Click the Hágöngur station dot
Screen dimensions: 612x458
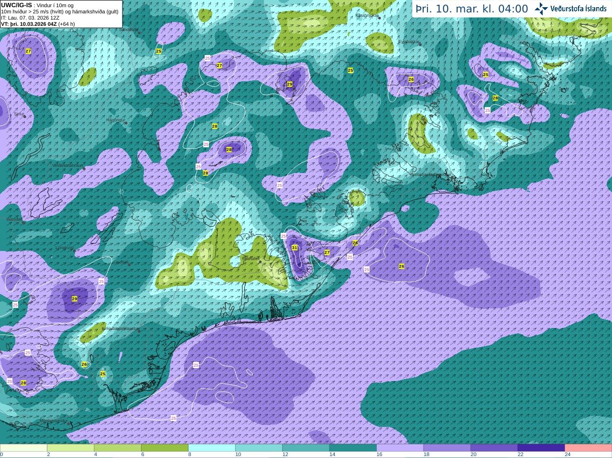coord(126,123)
